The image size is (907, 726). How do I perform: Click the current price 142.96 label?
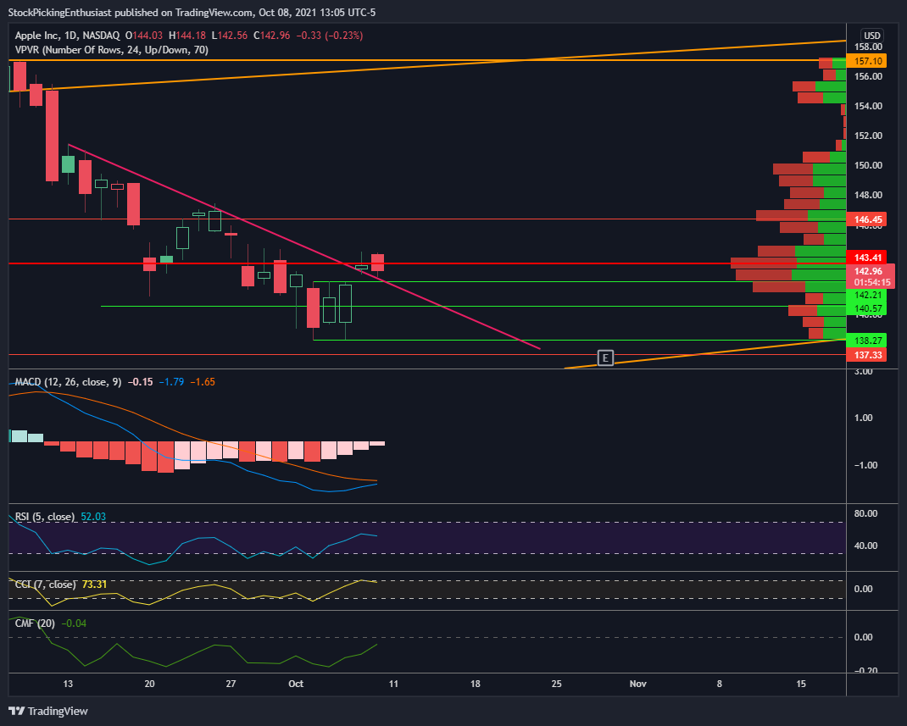(x=868, y=271)
